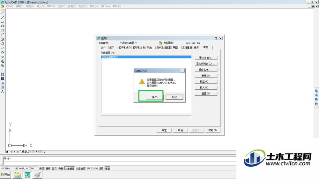
Task: Click the Make Block tool
Action: point(3,65)
